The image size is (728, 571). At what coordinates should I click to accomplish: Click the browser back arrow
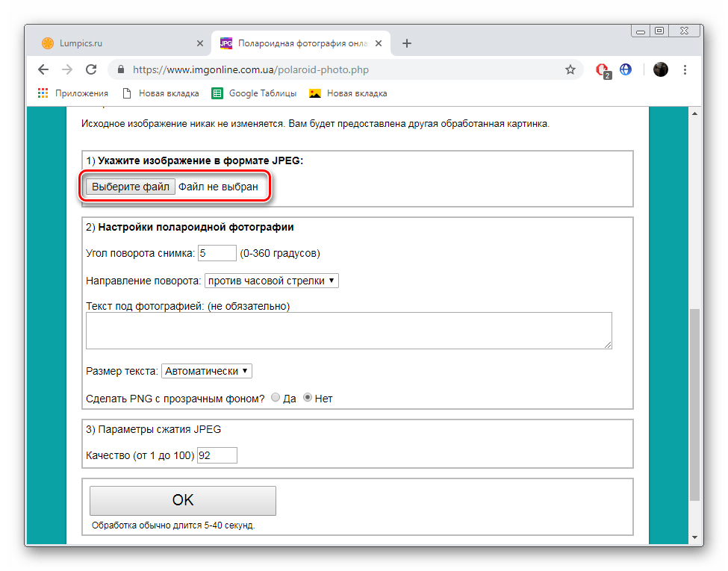43,69
